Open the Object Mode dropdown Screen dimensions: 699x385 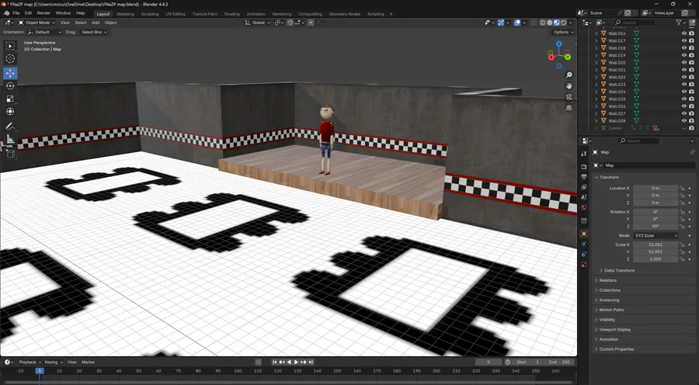[x=37, y=23]
